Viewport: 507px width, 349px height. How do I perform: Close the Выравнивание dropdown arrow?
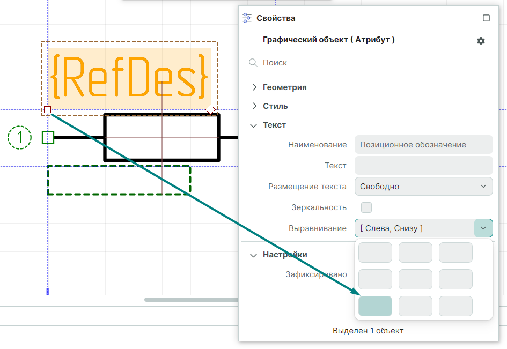483,228
